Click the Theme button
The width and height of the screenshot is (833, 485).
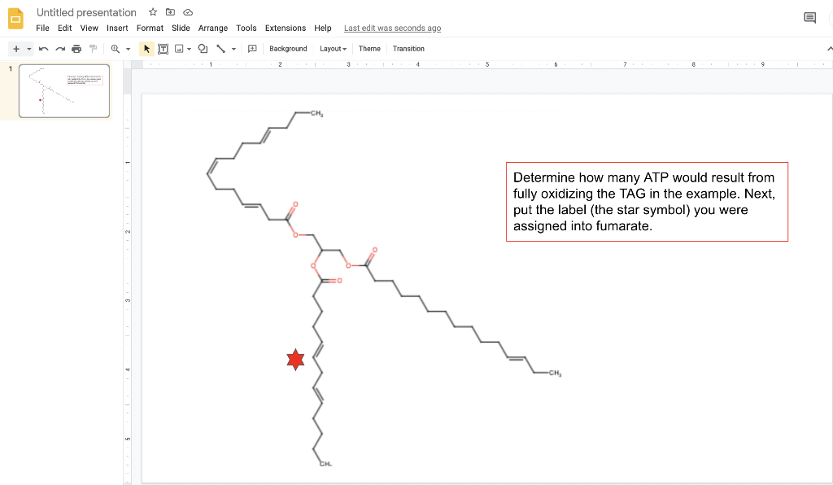pyautogui.click(x=369, y=49)
